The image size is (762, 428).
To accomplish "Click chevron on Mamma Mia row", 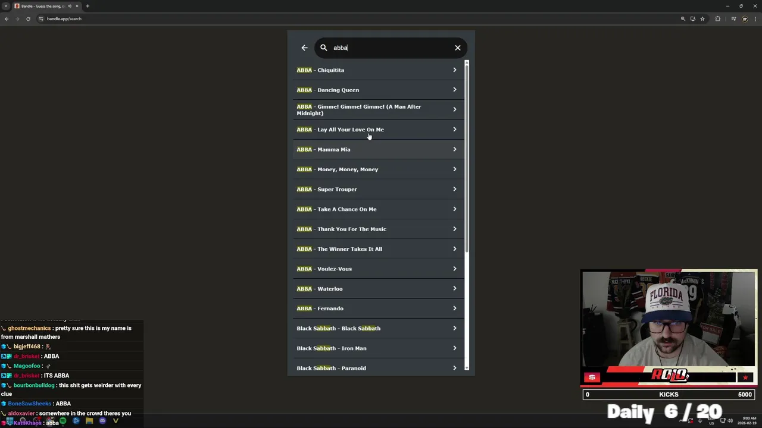I will 454,149.
